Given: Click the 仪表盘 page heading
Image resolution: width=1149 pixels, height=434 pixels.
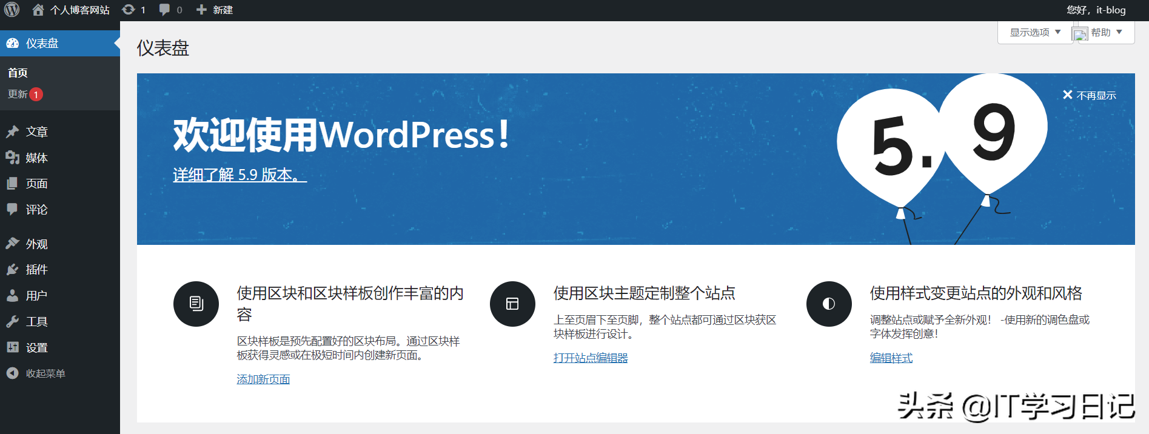Looking at the screenshot, I should (x=163, y=48).
